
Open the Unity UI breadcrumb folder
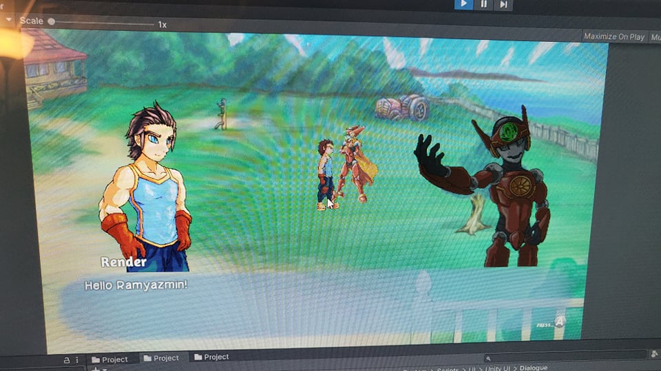click(499, 368)
